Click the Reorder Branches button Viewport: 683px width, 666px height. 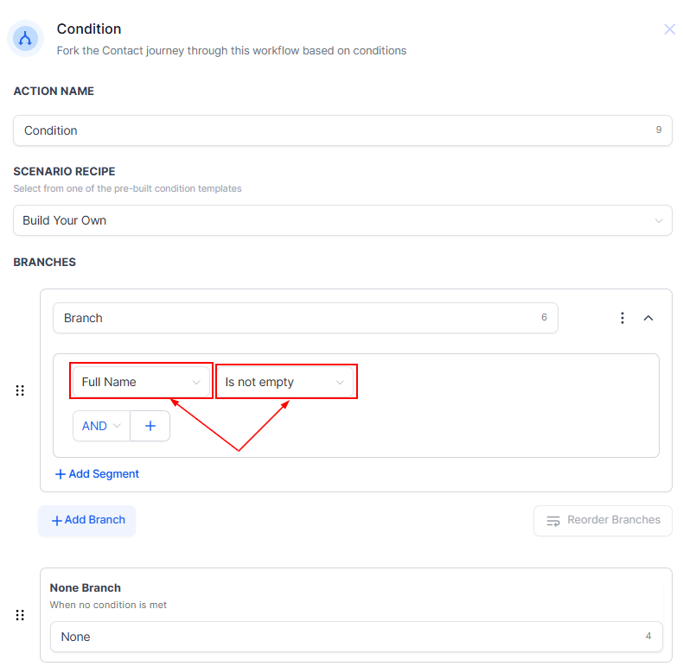(x=603, y=520)
